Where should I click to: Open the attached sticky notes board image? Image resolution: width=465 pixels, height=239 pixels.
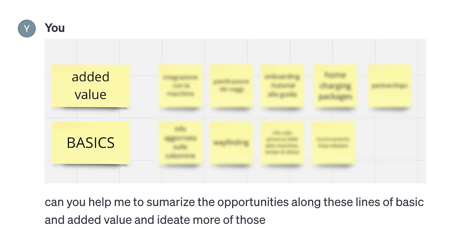click(x=235, y=111)
